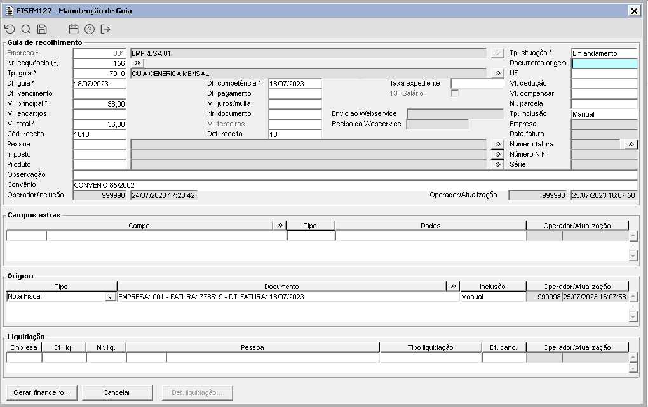Open the help question-mark icon

point(90,29)
